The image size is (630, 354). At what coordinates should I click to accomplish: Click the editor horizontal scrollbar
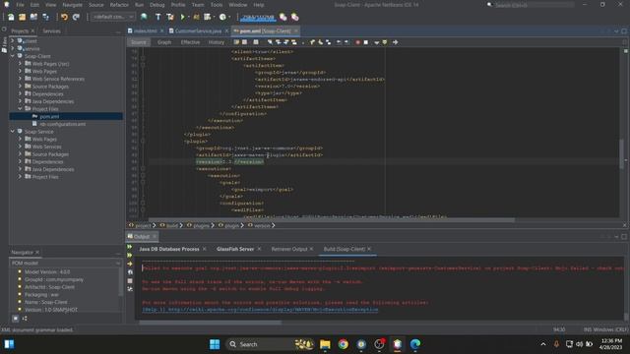[x=332, y=220]
